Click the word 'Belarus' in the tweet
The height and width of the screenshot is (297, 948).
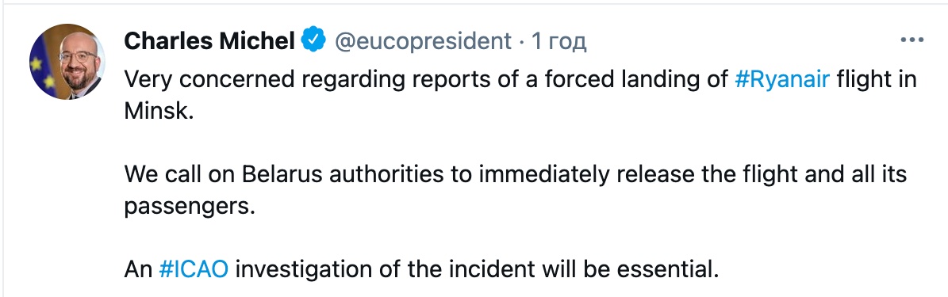(x=282, y=174)
